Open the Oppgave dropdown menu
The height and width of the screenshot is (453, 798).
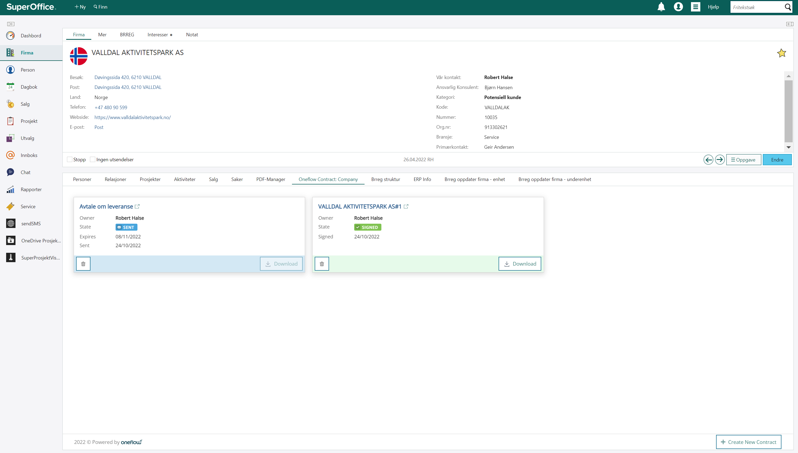pyautogui.click(x=743, y=160)
